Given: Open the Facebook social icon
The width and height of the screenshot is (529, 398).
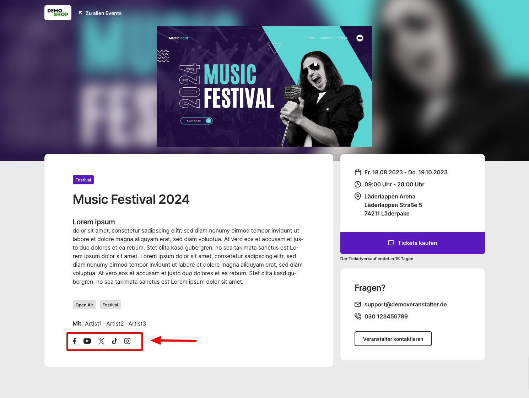Looking at the screenshot, I should [75, 341].
